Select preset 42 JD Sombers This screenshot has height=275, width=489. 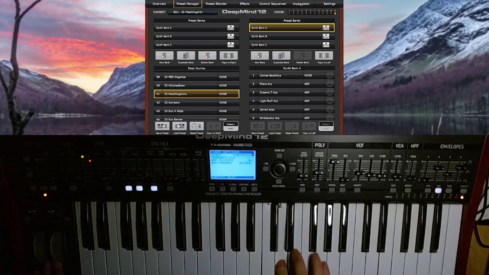196,102
